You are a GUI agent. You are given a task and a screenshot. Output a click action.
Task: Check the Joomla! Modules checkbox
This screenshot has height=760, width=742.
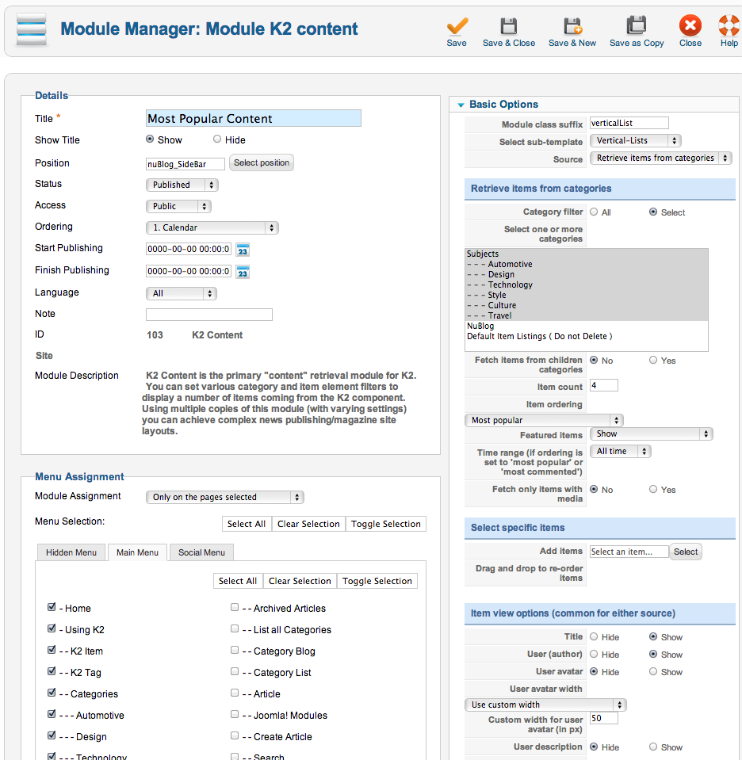[235, 715]
